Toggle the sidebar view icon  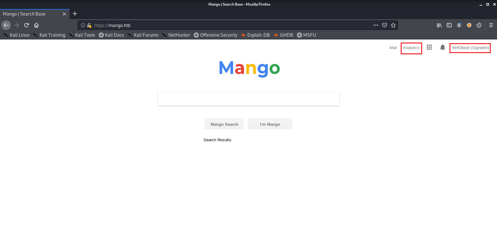[x=449, y=25]
